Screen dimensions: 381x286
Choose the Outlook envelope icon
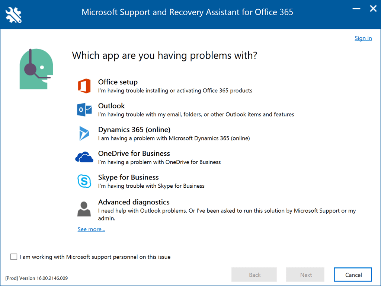84,110
